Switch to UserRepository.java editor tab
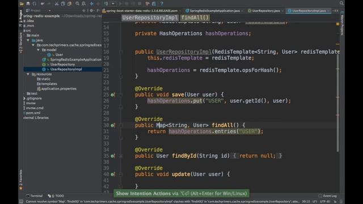 coord(265,11)
